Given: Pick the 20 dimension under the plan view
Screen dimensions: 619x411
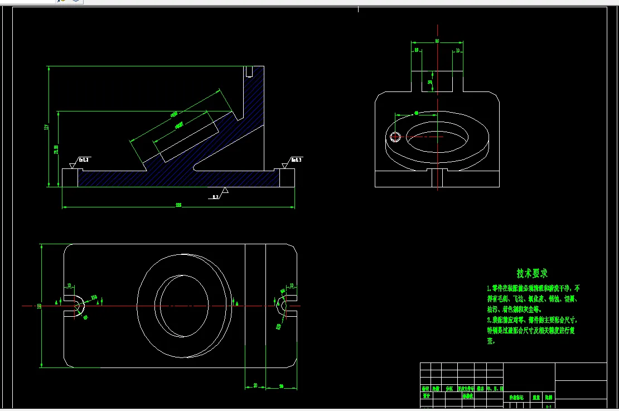Looking at the screenshot, I should (255, 385).
